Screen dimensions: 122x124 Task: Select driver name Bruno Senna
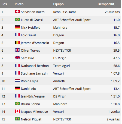(x=30, y=104)
